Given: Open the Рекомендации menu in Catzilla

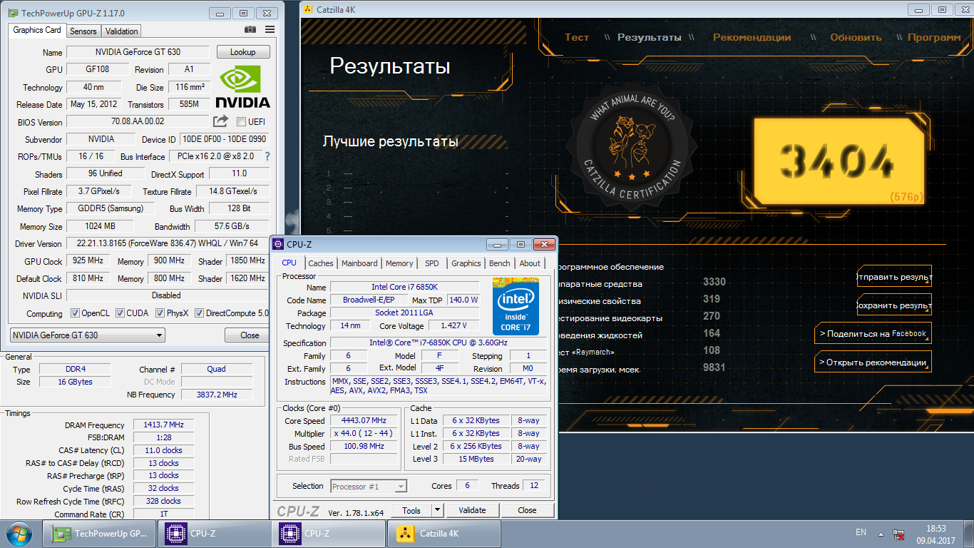Looking at the screenshot, I should [x=752, y=37].
